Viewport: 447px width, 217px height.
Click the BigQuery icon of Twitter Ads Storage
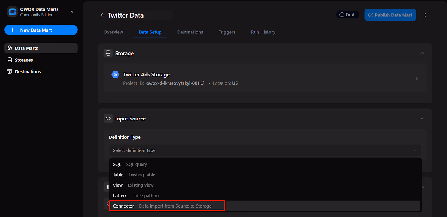click(115, 74)
